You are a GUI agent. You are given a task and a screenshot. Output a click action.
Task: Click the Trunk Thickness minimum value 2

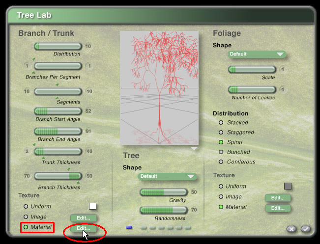pos(27,151)
